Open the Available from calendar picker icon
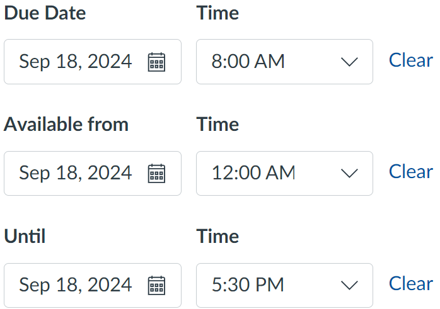The width and height of the screenshot is (440, 309). (156, 173)
